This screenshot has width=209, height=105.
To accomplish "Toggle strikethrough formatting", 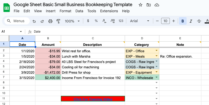I will coord(199,21).
